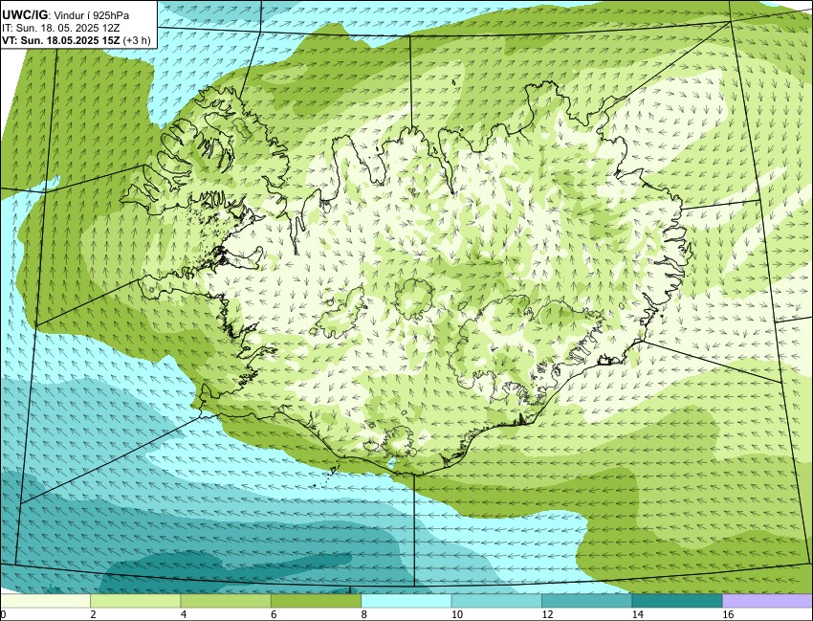The height and width of the screenshot is (621, 813).
Task: Click the legend value label '8'
Action: [x=364, y=614]
